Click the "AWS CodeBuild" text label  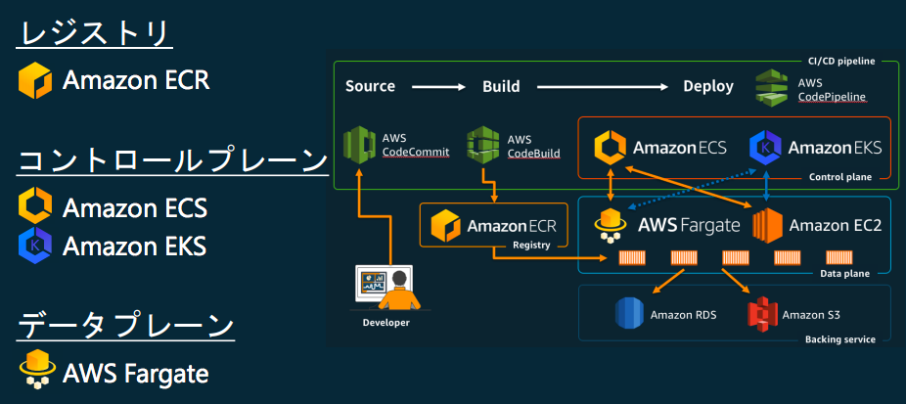(x=534, y=146)
